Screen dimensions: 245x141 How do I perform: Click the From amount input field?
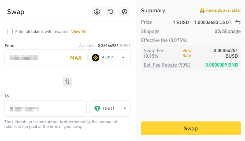pos(36,58)
